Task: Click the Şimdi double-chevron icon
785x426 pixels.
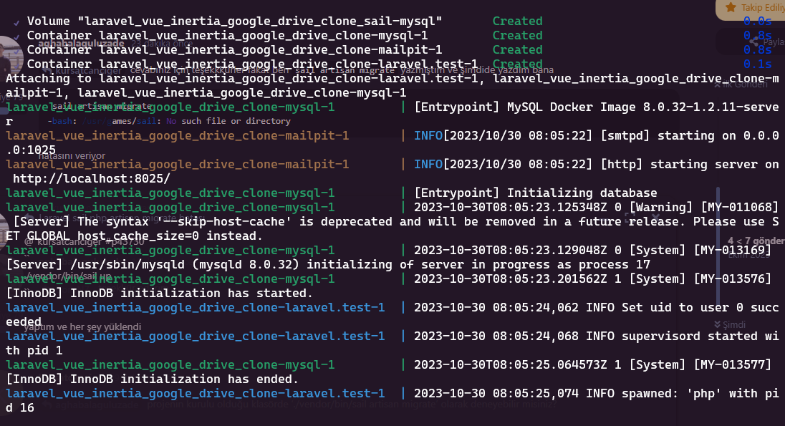Action: [x=717, y=324]
